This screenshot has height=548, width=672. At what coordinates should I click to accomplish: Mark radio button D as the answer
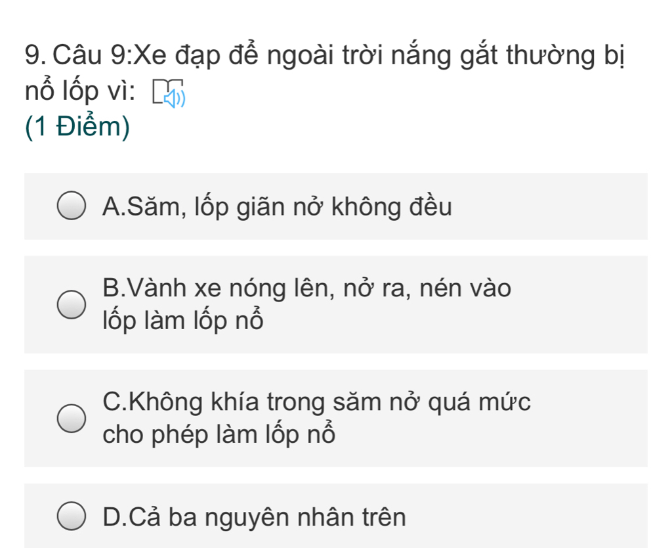pos(71,516)
